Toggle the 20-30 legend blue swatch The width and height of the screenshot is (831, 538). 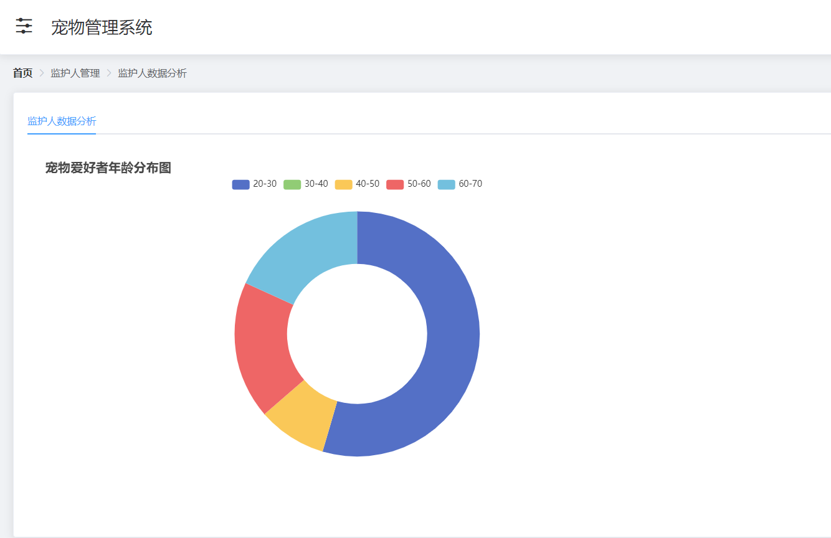[240, 184]
